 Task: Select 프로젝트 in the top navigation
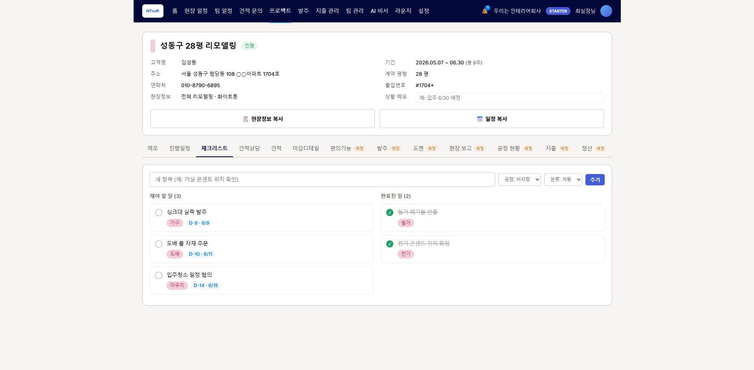pos(280,11)
